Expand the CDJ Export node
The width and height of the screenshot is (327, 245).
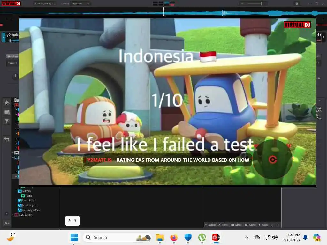(13, 215)
